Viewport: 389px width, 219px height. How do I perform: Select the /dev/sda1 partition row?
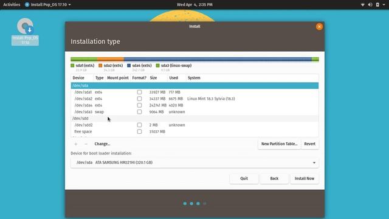194,92
